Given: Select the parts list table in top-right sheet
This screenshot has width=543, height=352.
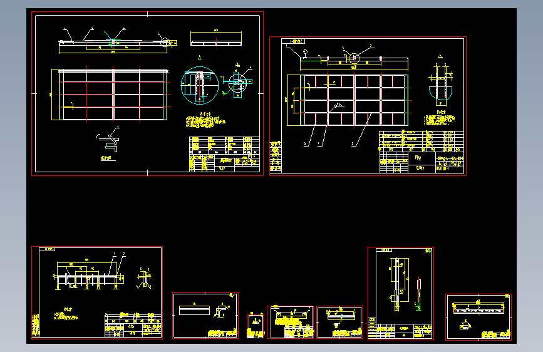Looking at the screenshot, I should point(421,141).
